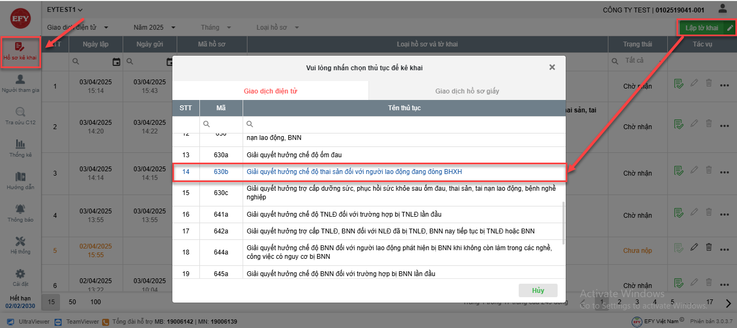
Task: Open Tra cứu C12 lookup
Action: pos(21,116)
